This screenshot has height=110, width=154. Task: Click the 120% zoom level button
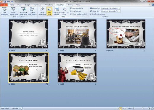click(x=130, y=109)
